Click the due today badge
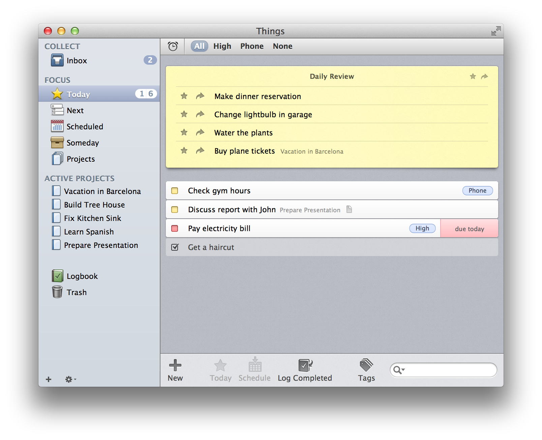The width and height of the screenshot is (542, 440). [469, 228]
